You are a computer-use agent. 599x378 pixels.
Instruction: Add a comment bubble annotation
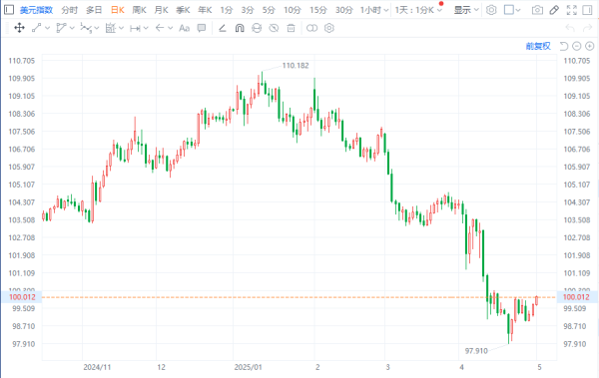coord(202,28)
